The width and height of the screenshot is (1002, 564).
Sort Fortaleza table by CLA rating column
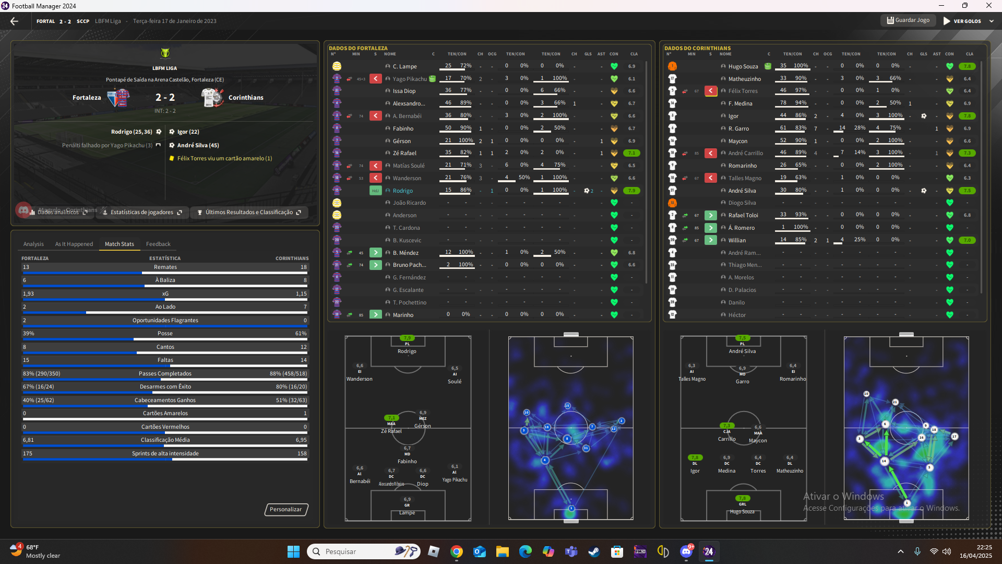coord(634,54)
